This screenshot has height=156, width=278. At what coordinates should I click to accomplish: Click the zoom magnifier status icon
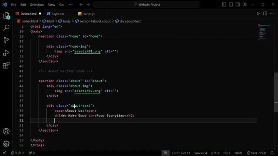[x=165, y=153]
